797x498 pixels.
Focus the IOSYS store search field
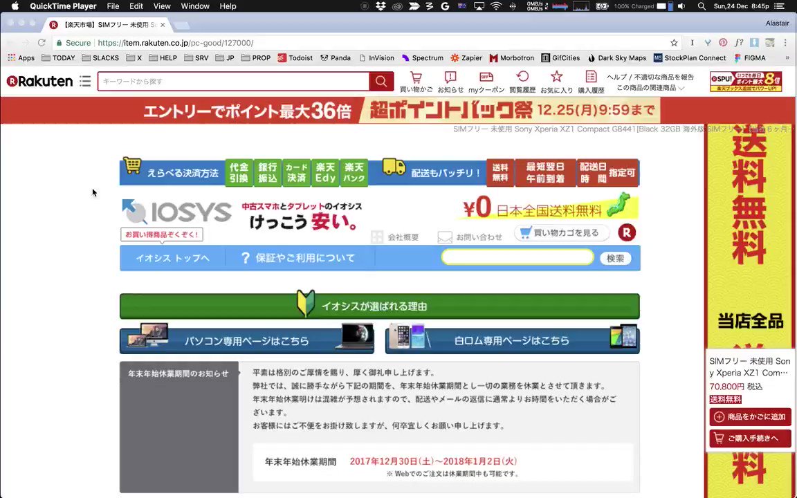click(x=517, y=257)
